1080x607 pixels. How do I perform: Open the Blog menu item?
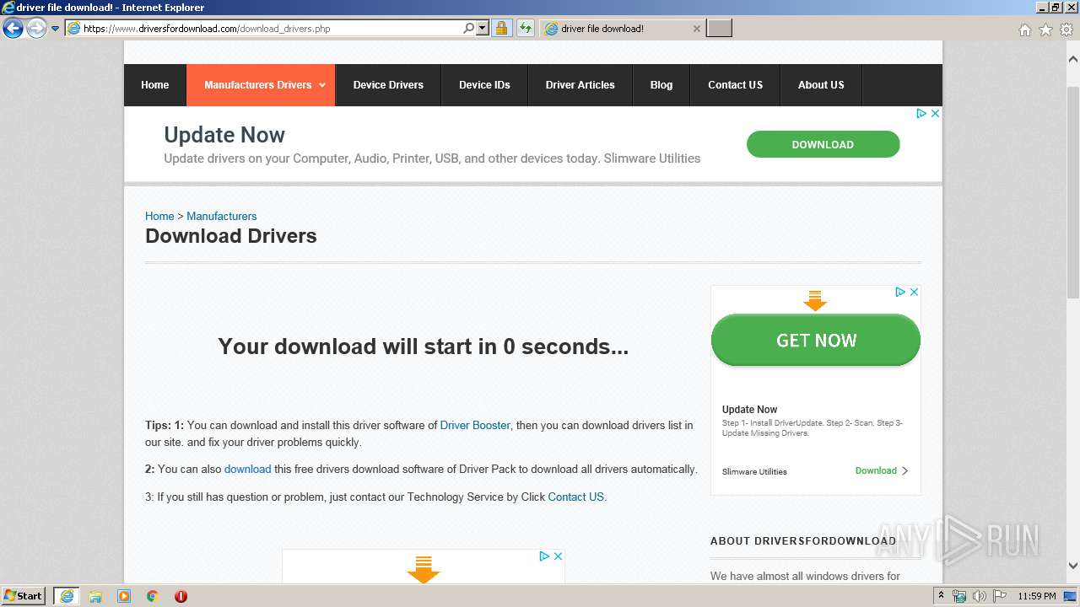tap(661, 85)
